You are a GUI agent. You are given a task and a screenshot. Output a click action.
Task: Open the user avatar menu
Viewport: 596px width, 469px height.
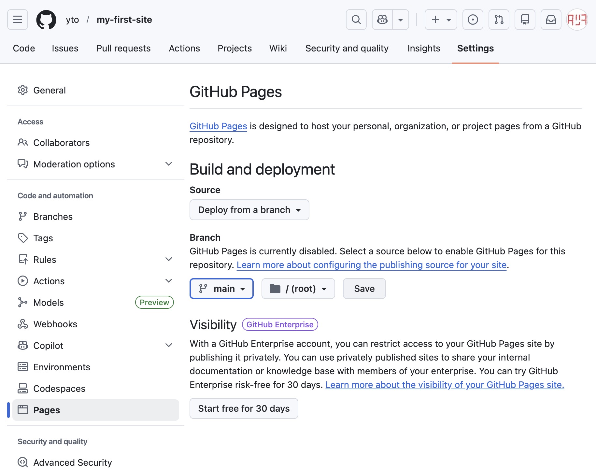coord(577,20)
